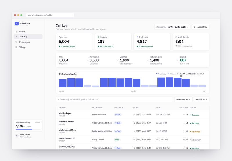Open Billing in sidebar
Viewport: 232px width, 161px height.
(28, 47)
